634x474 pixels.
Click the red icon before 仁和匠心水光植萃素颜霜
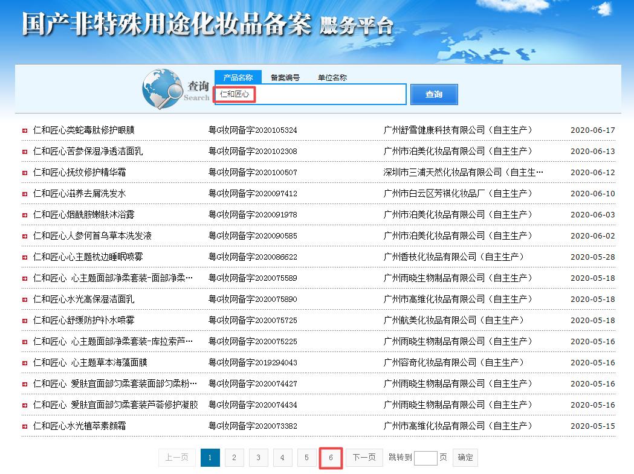click(x=24, y=426)
